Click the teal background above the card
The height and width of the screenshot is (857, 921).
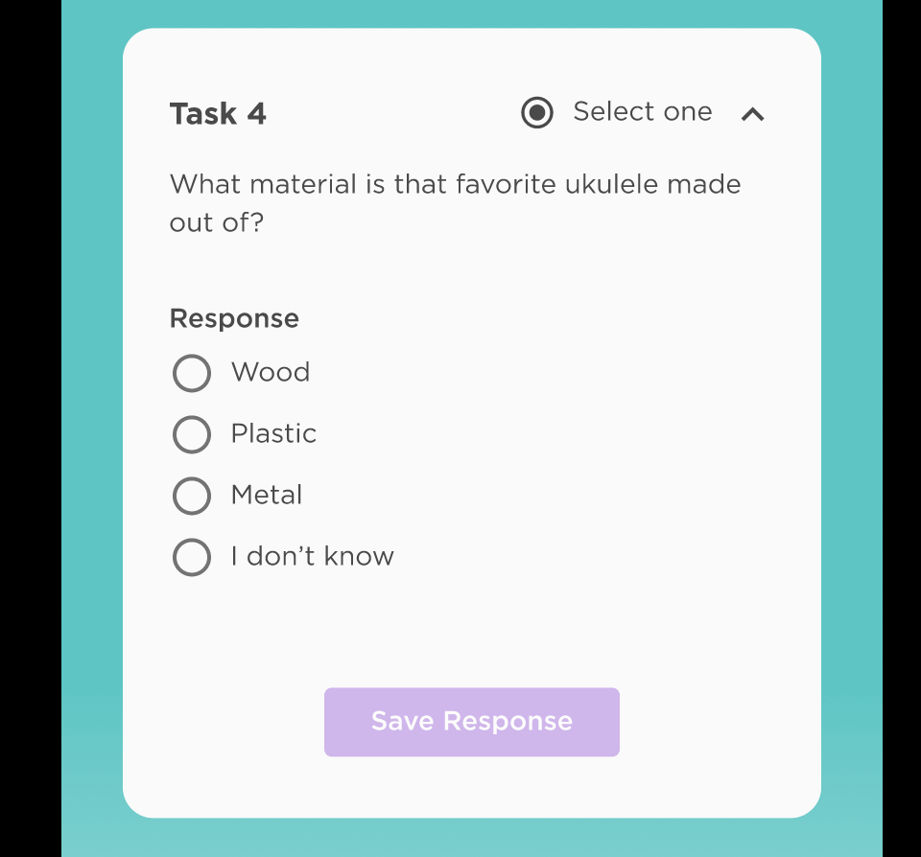[x=471, y=13]
